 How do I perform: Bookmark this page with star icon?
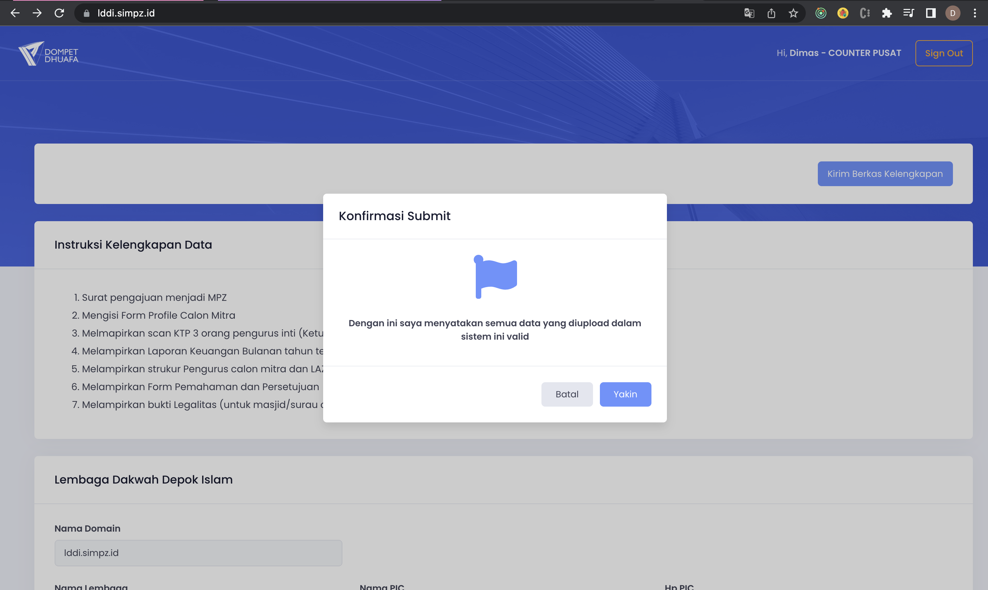point(793,13)
